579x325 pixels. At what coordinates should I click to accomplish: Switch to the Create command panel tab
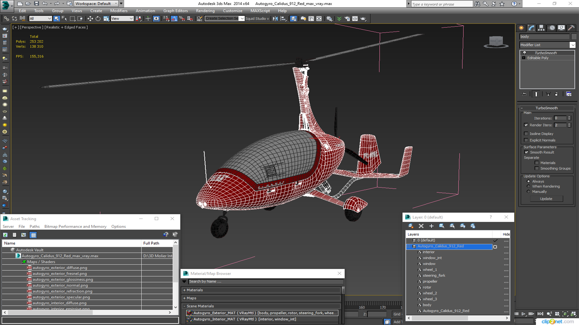tap(521, 28)
